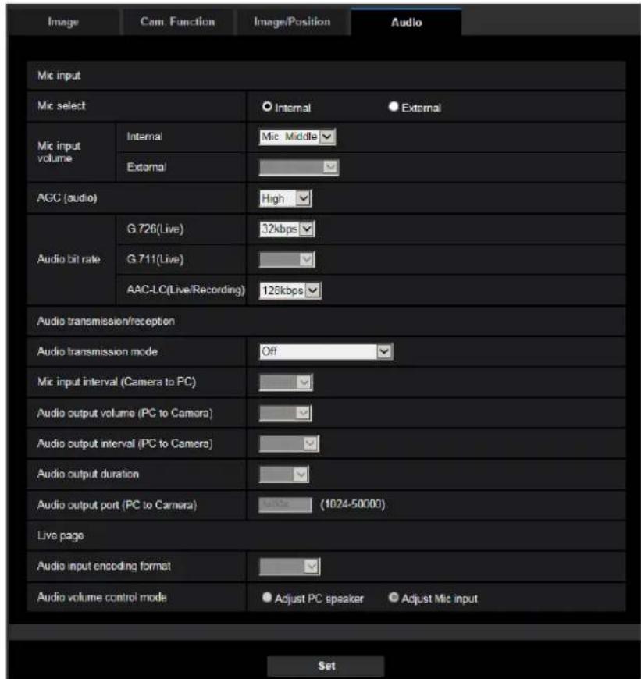Open the AAC-LC bit rate dropdown
The width and height of the screenshot is (641, 679).
click(290, 290)
